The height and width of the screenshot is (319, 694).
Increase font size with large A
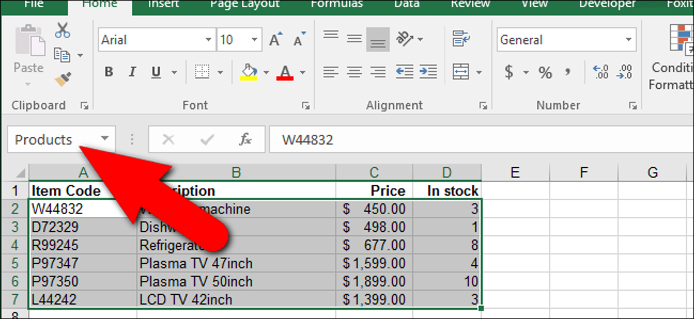(275, 40)
